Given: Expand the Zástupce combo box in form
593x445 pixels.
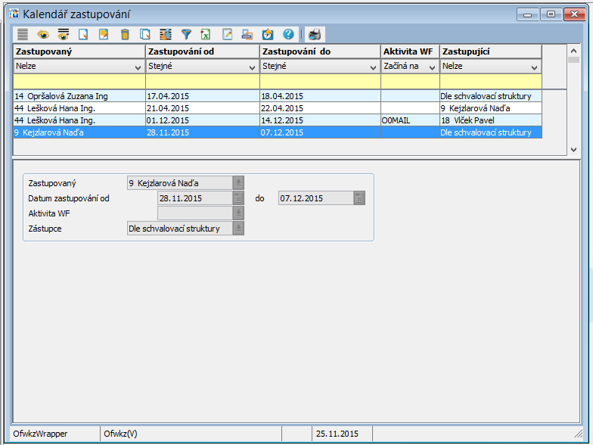Looking at the screenshot, I should coord(238,228).
